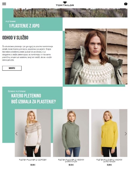The height and width of the screenshot is (170, 132).
Task: Show next products with right carousel arrow
Action: (126, 134)
